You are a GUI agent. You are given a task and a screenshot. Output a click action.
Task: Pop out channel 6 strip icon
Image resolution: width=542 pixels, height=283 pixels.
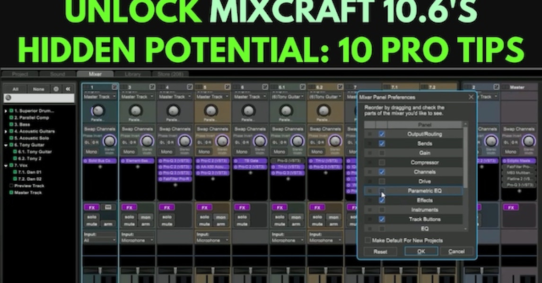(265, 87)
